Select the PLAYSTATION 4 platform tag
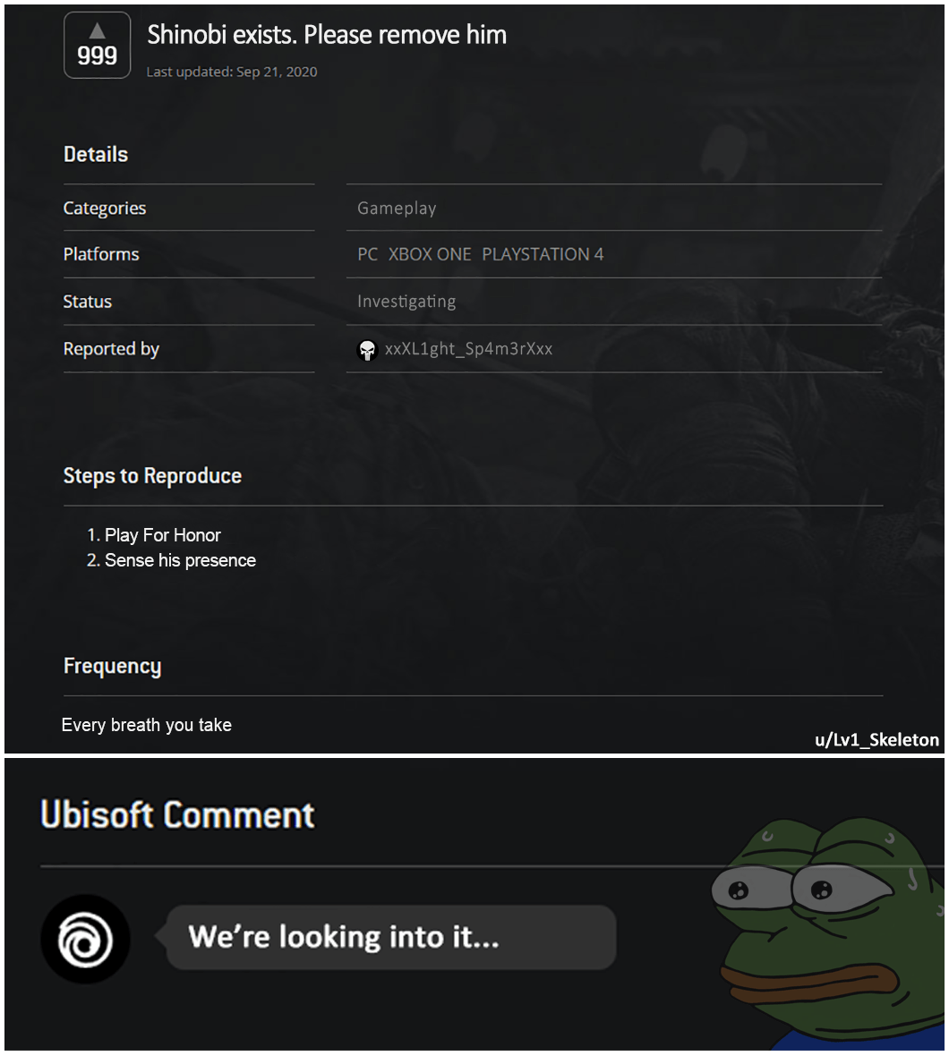949x1056 pixels. tap(543, 254)
